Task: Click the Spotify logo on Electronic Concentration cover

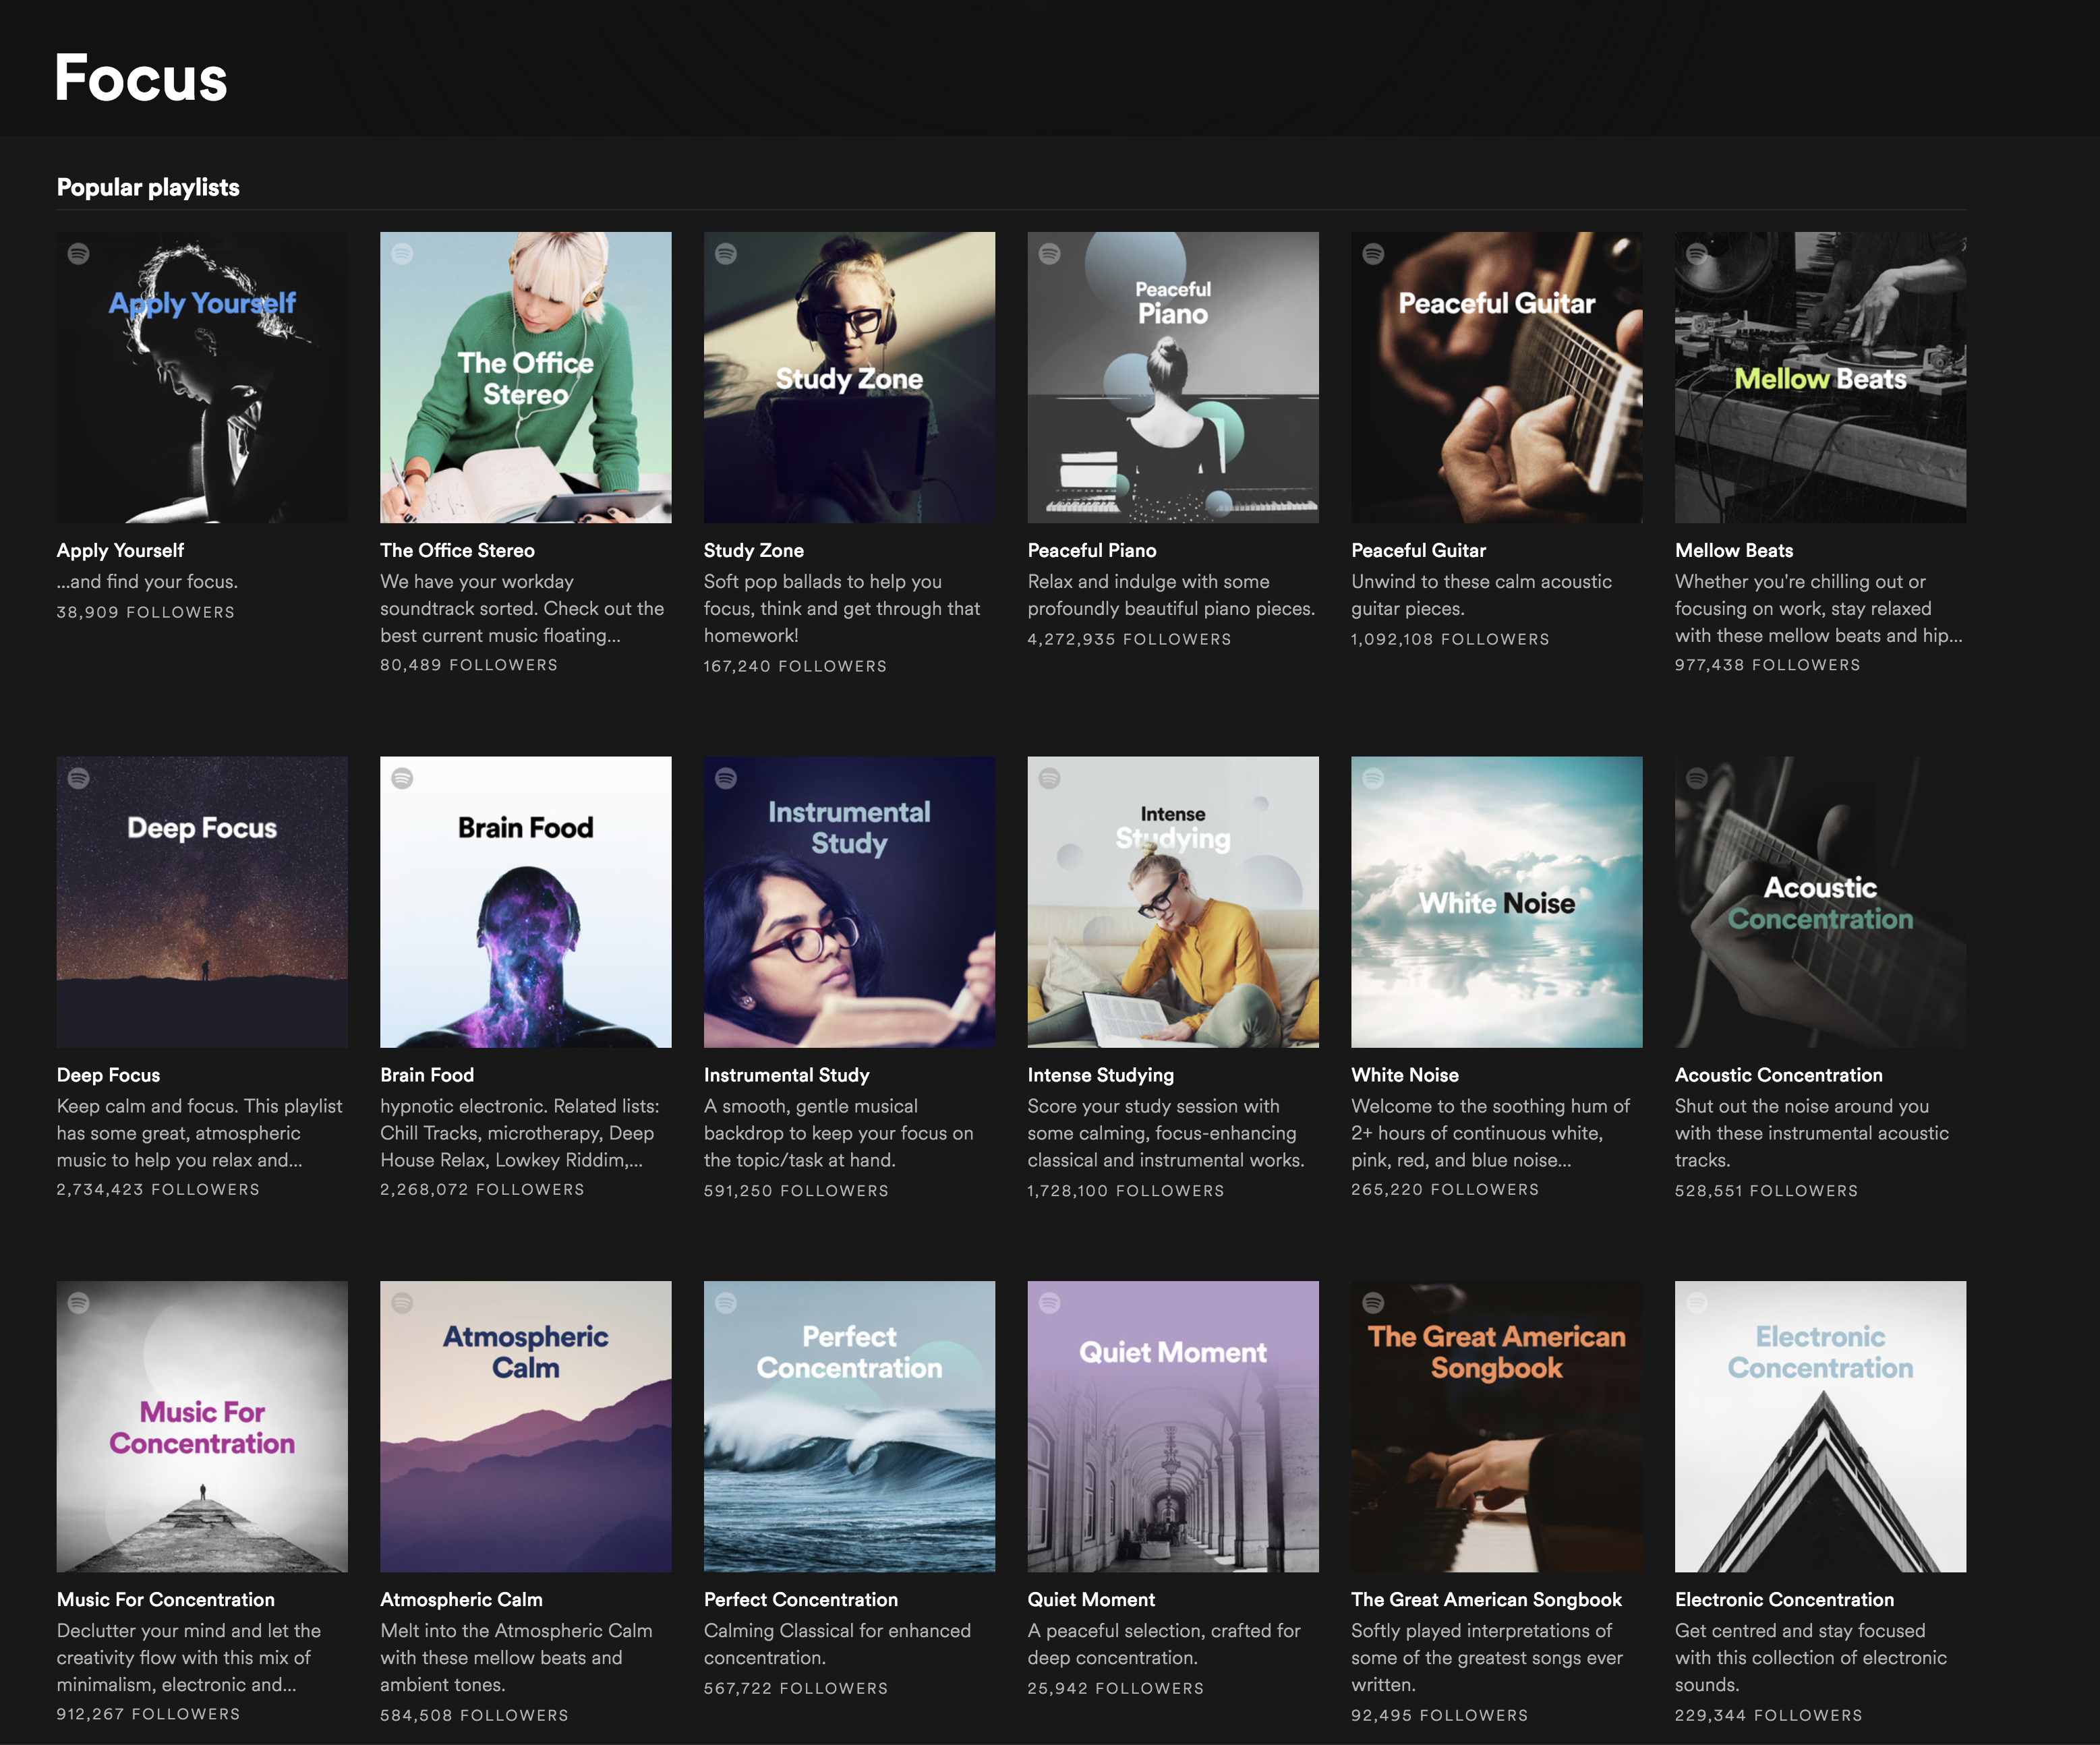Action: coord(1697,1303)
